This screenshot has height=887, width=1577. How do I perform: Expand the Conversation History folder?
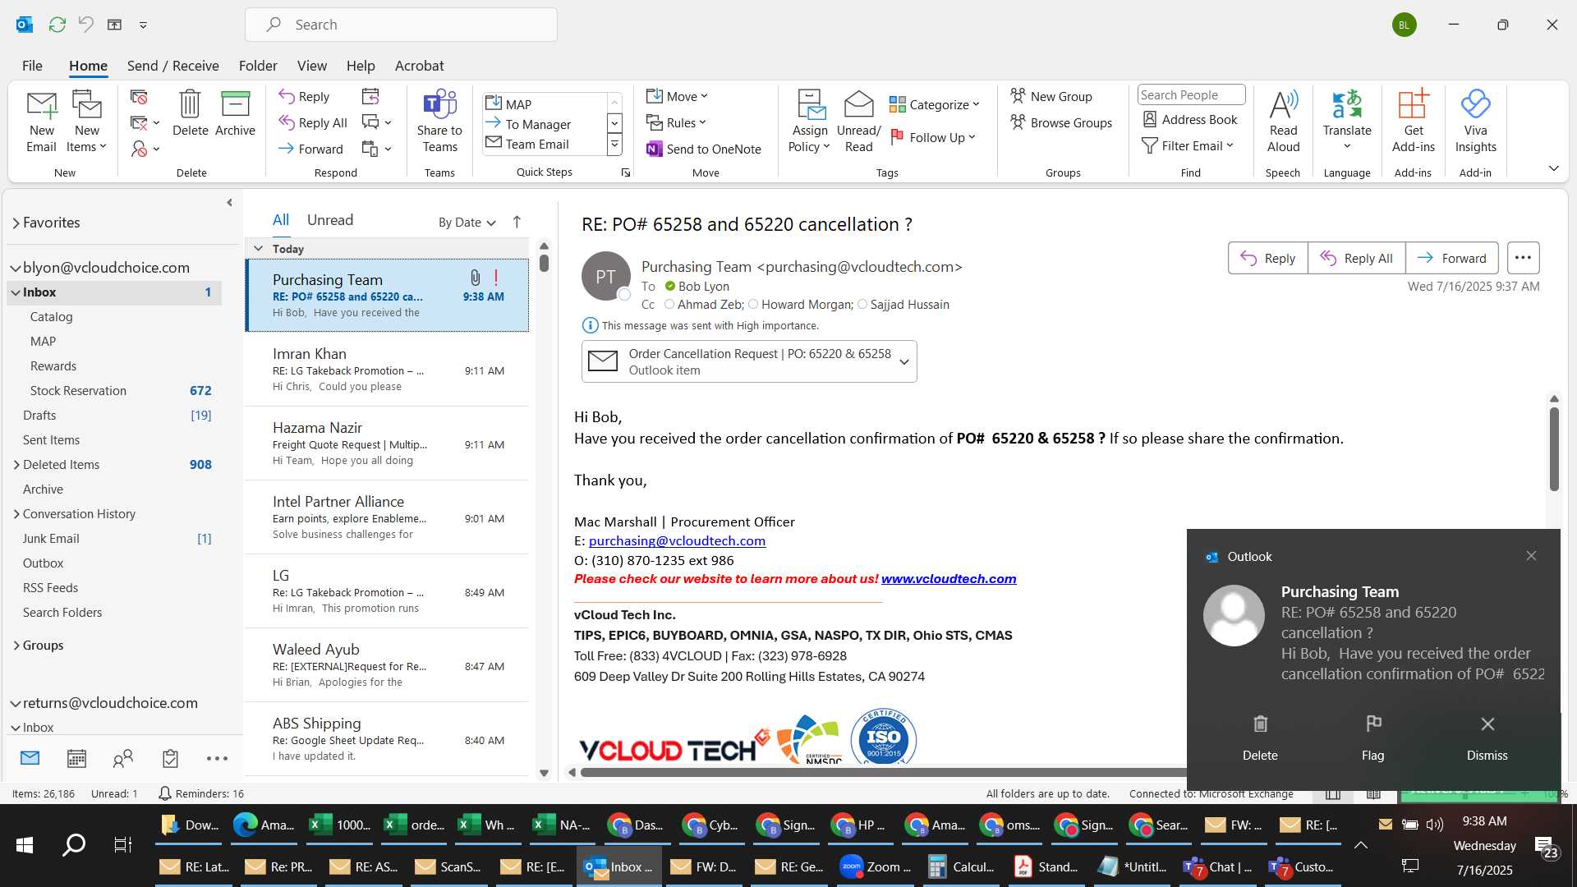(16, 514)
